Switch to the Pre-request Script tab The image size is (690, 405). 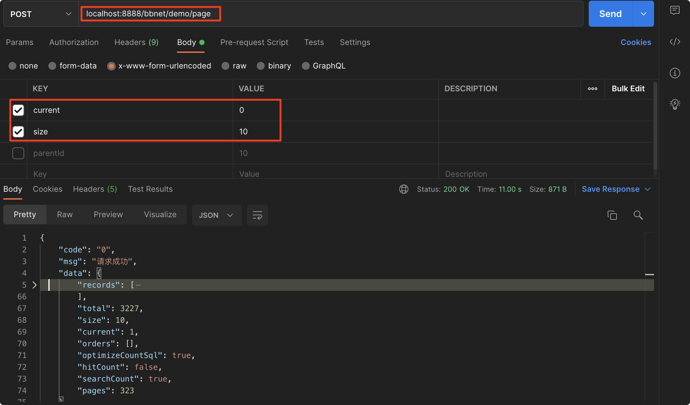click(254, 42)
